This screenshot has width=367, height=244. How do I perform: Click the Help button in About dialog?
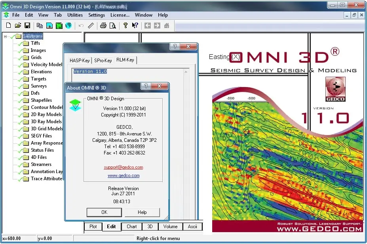(142, 212)
